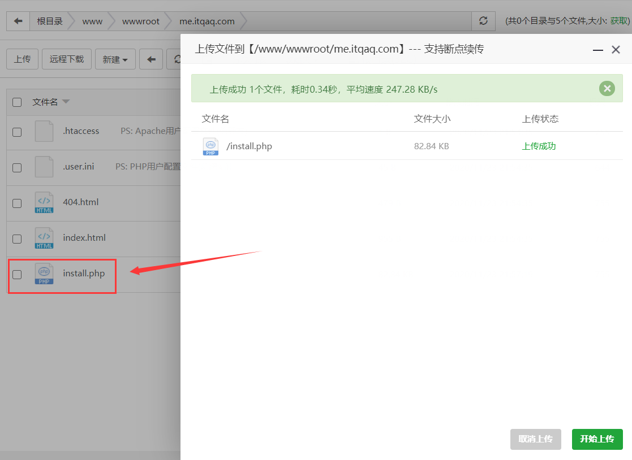Open the index.html file name

84,238
